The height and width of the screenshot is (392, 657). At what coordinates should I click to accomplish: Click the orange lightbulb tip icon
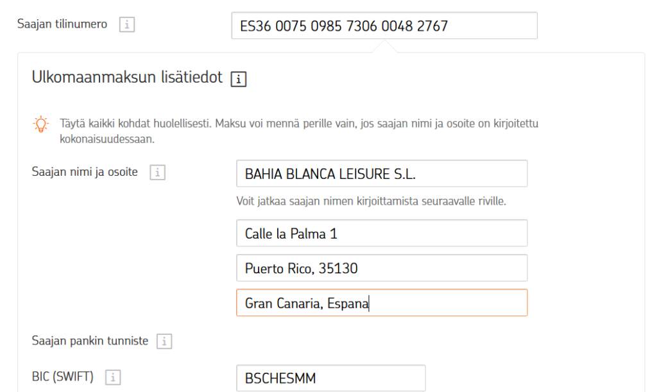tap(41, 124)
